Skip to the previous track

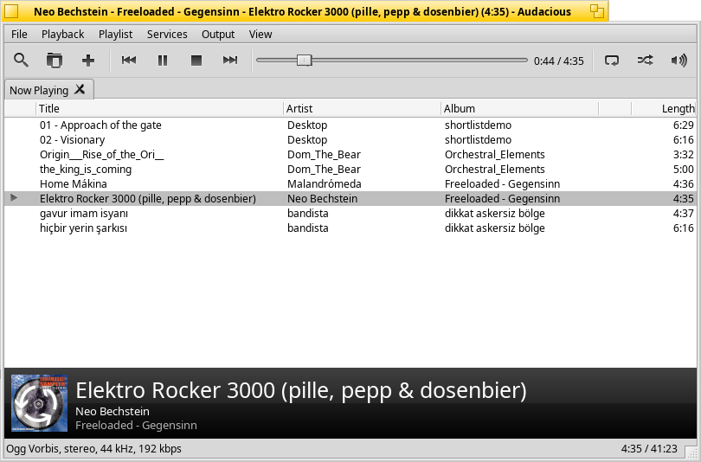point(129,60)
